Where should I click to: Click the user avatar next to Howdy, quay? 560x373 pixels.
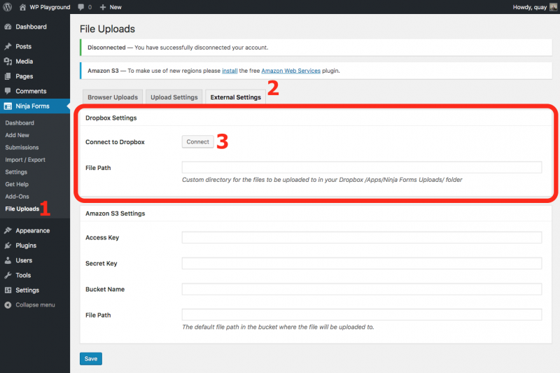553,7
